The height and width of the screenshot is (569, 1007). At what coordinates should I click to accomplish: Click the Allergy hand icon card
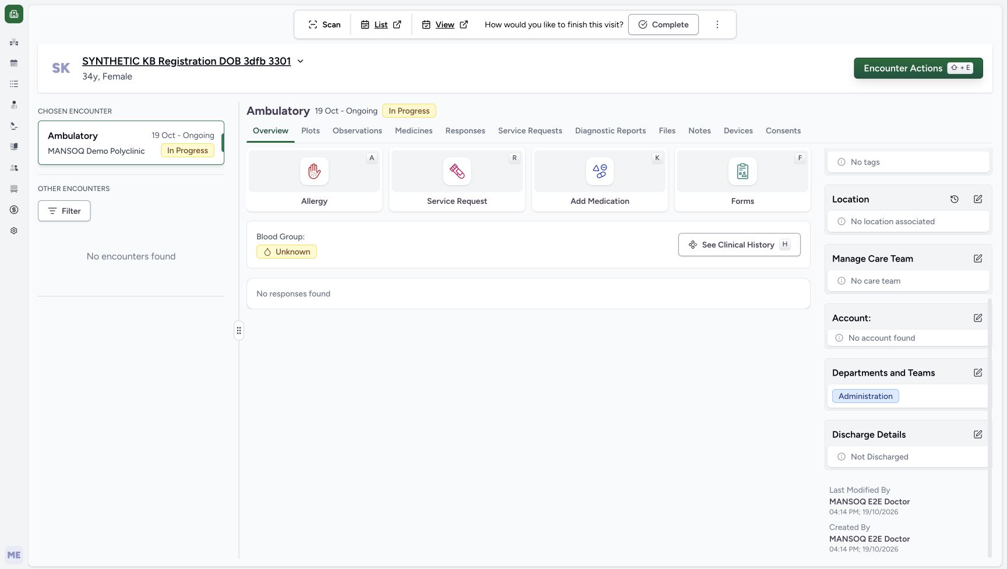pyautogui.click(x=314, y=180)
